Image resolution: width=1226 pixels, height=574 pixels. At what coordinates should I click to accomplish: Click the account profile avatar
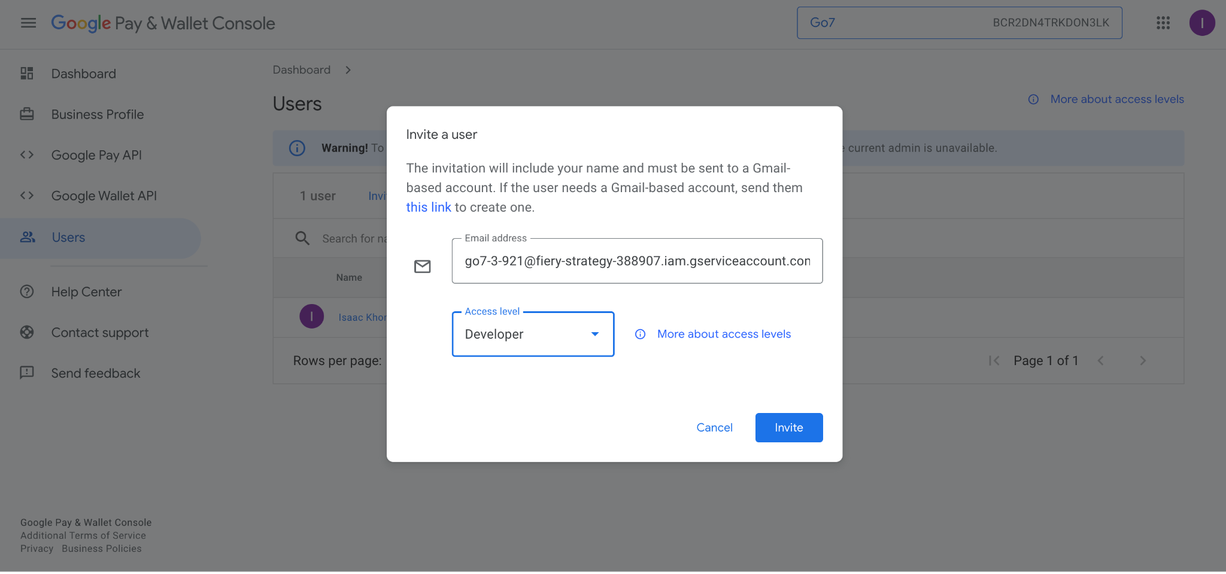[x=1202, y=23]
